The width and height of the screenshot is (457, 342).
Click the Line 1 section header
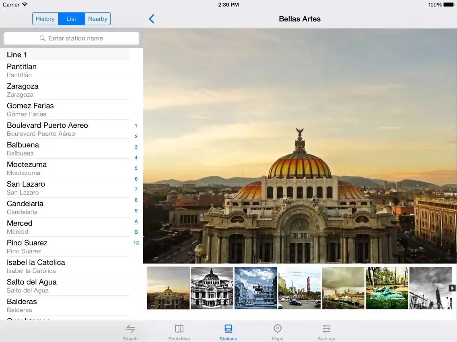tap(65, 55)
